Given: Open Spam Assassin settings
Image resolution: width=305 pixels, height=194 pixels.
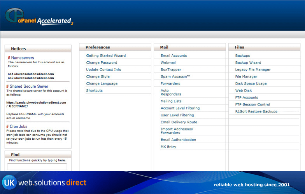Looking at the screenshot, I should [x=175, y=77].
